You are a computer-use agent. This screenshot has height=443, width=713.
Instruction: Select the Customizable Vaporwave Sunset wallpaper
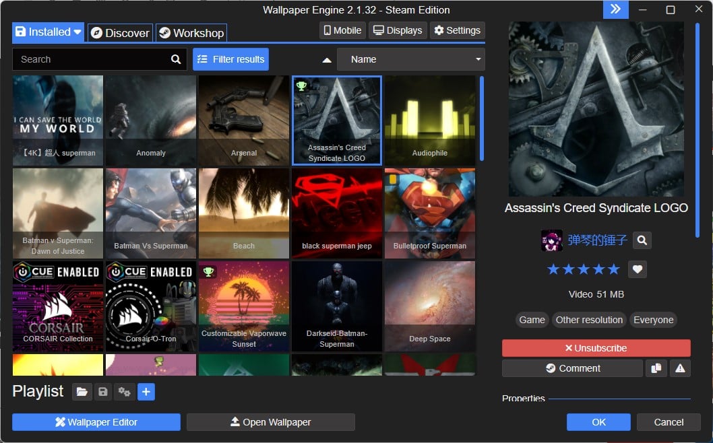[244, 306]
